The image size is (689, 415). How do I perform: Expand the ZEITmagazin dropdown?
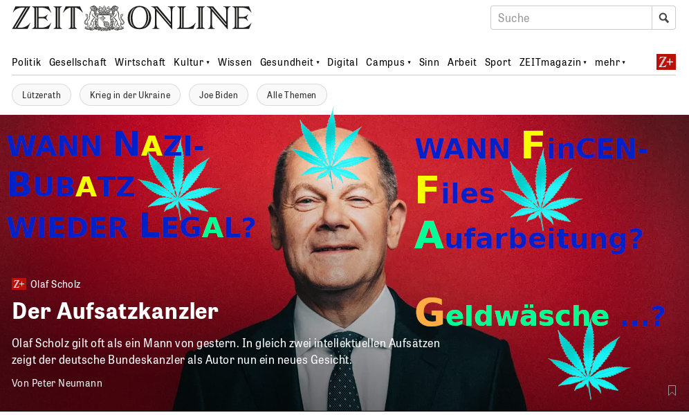coord(585,62)
